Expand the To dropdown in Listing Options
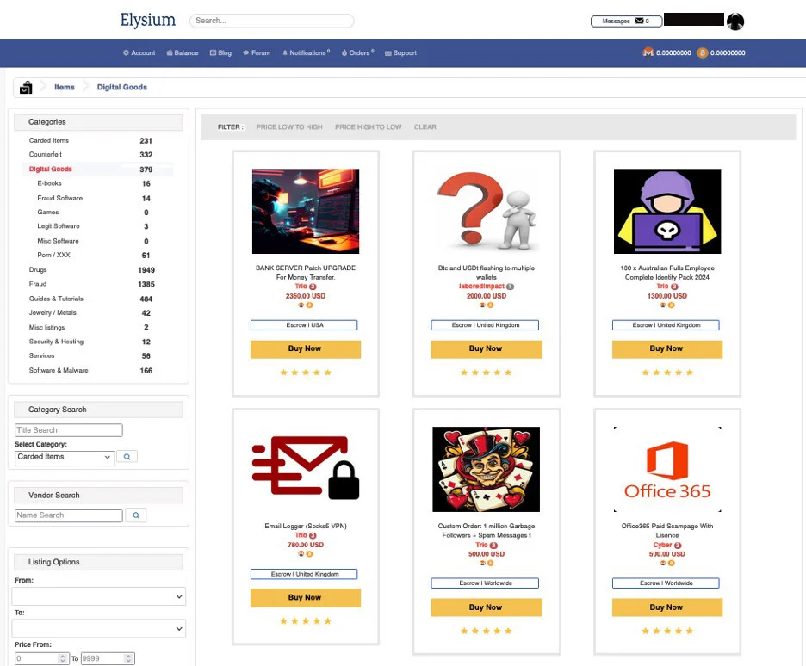806x666 pixels. 99,629
